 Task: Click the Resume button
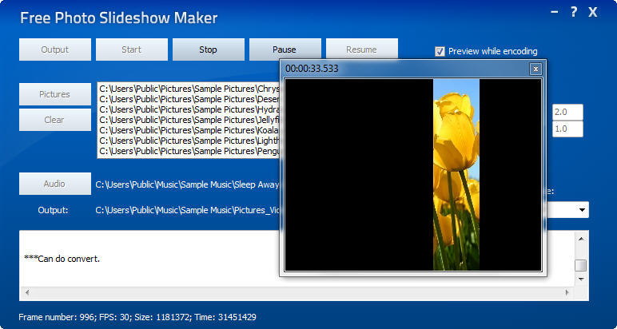(361, 50)
